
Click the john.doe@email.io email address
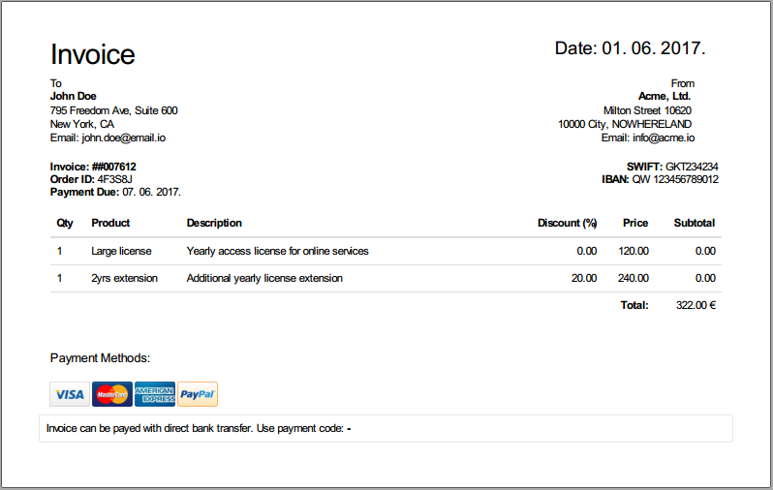[124, 138]
